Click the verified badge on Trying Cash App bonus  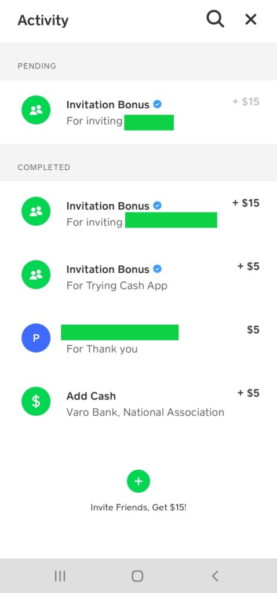click(158, 269)
